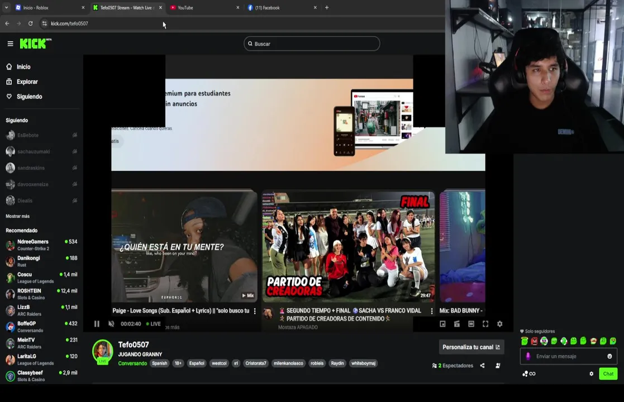Click the user icon beside share
Image resolution: width=624 pixels, height=402 pixels.
(498, 365)
